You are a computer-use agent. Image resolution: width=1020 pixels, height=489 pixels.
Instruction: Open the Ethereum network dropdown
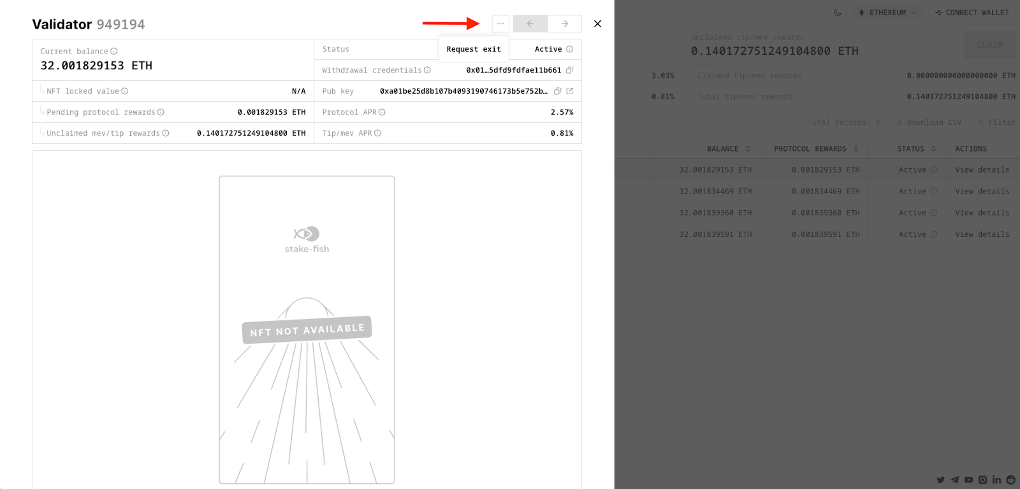click(x=887, y=13)
